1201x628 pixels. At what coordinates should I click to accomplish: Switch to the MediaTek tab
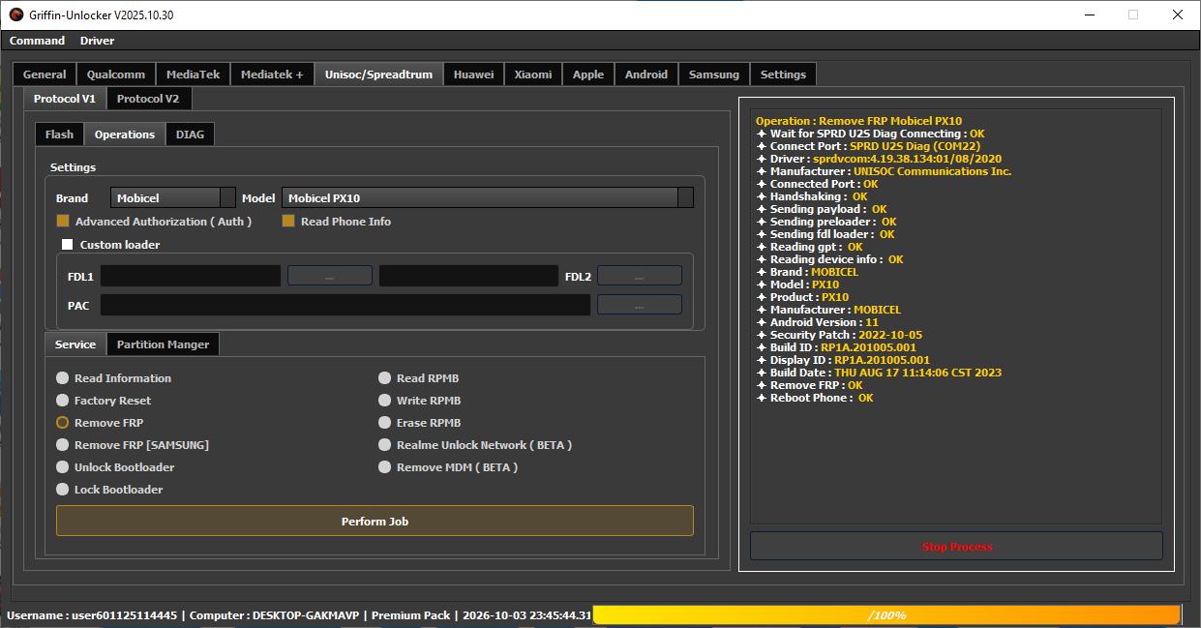(x=193, y=75)
